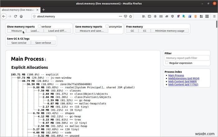The height and width of the screenshot is (137, 218).
Task: Collapse the code 4.00 MB row
Action: pyautogui.click(x=52, y=133)
